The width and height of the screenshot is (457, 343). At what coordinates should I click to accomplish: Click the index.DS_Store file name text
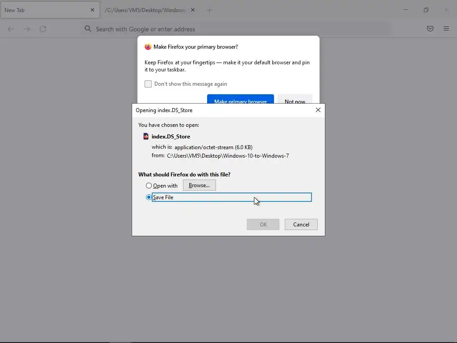171,137
